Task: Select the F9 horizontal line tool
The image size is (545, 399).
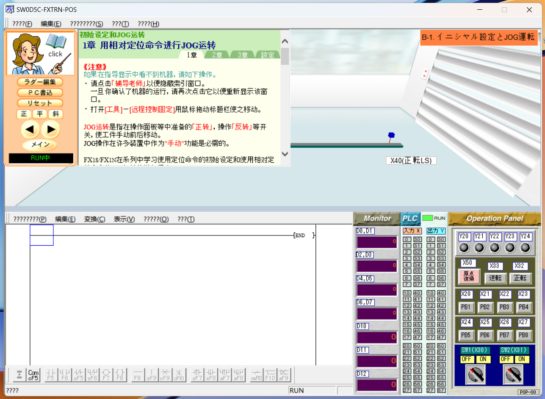Action: click(x=137, y=375)
